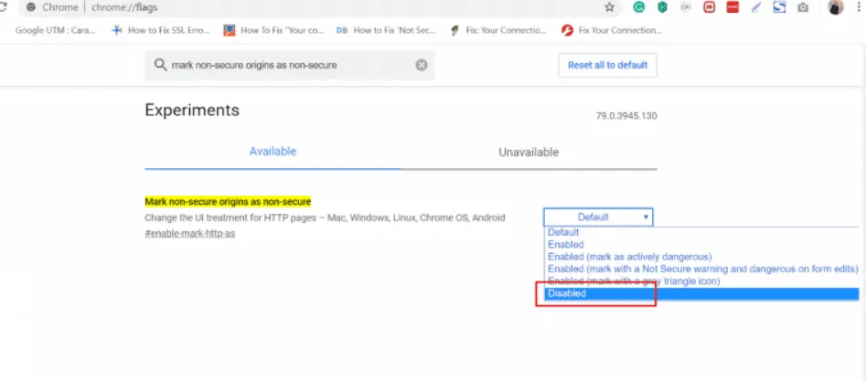
Task: Open the Grammarly extension icon
Action: pos(639,7)
